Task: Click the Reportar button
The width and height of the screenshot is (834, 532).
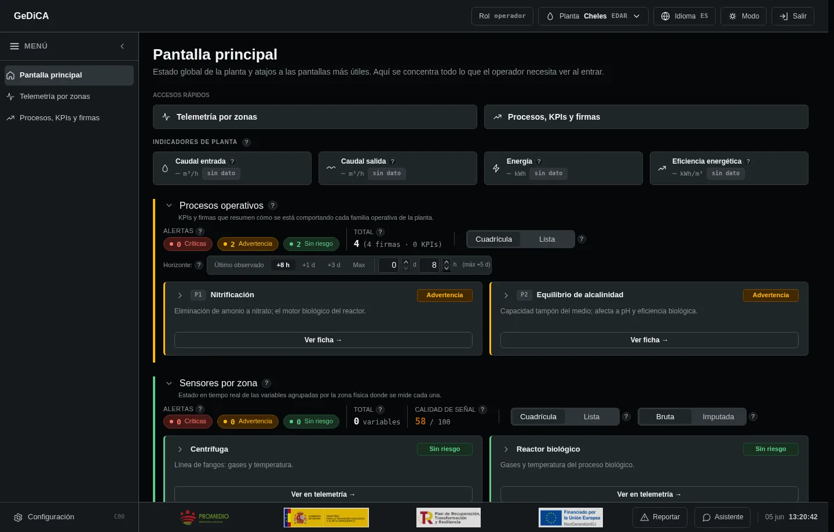Action: tap(660, 517)
